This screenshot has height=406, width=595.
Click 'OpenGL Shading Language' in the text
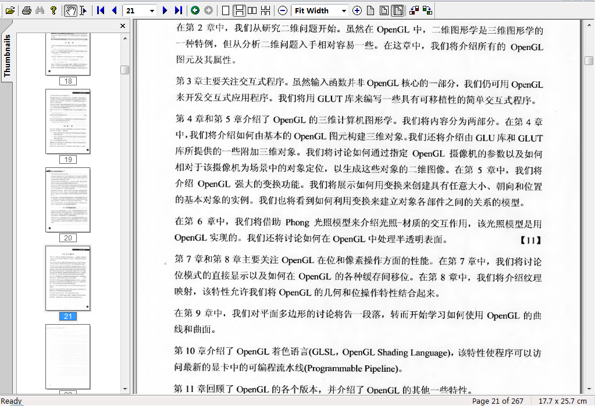coord(396,353)
